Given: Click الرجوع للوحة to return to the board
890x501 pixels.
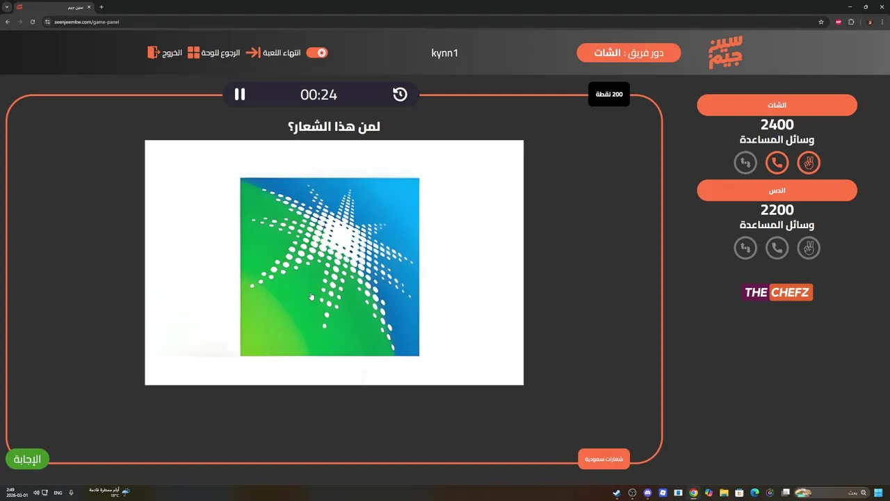Looking at the screenshot, I should [220, 53].
